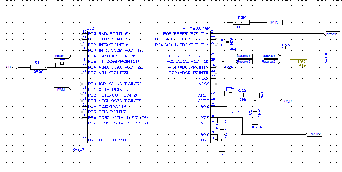This screenshot has height=172, width=342.
Task: Click the ADC6 pin label
Action: tap(204, 84)
